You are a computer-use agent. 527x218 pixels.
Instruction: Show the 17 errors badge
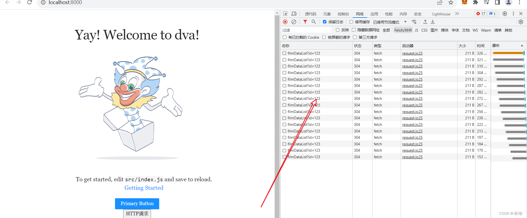coord(481,14)
